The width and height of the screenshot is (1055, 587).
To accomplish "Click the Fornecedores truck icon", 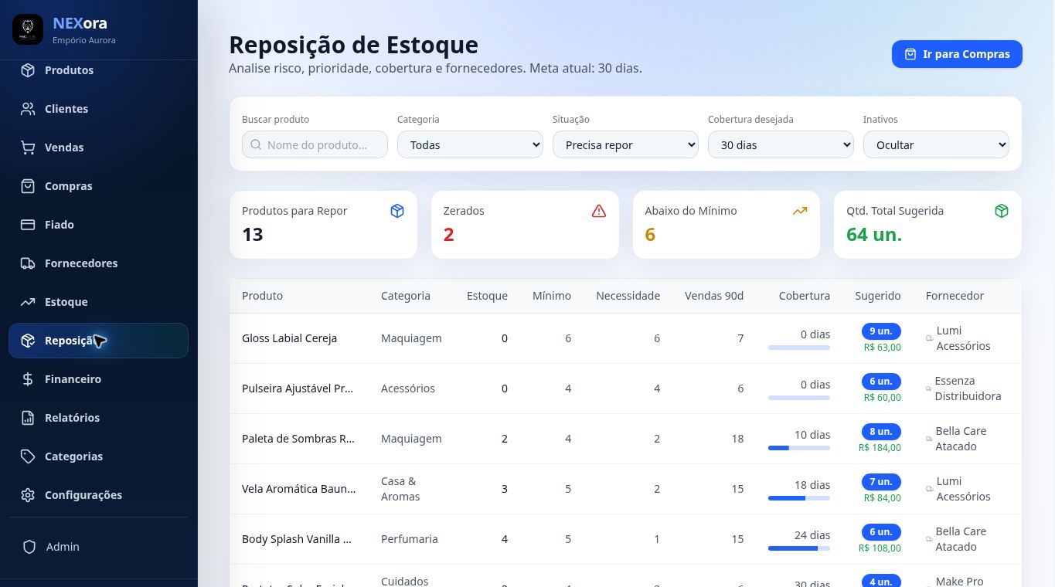I will click(x=28, y=263).
